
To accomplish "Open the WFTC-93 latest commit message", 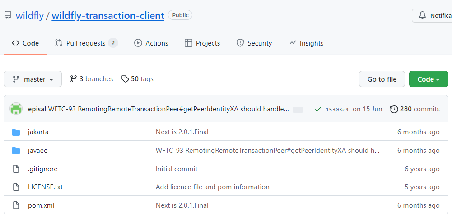I will (x=168, y=109).
